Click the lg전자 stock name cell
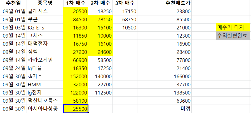Viewport: 251px width, 113px height. tap(45, 93)
